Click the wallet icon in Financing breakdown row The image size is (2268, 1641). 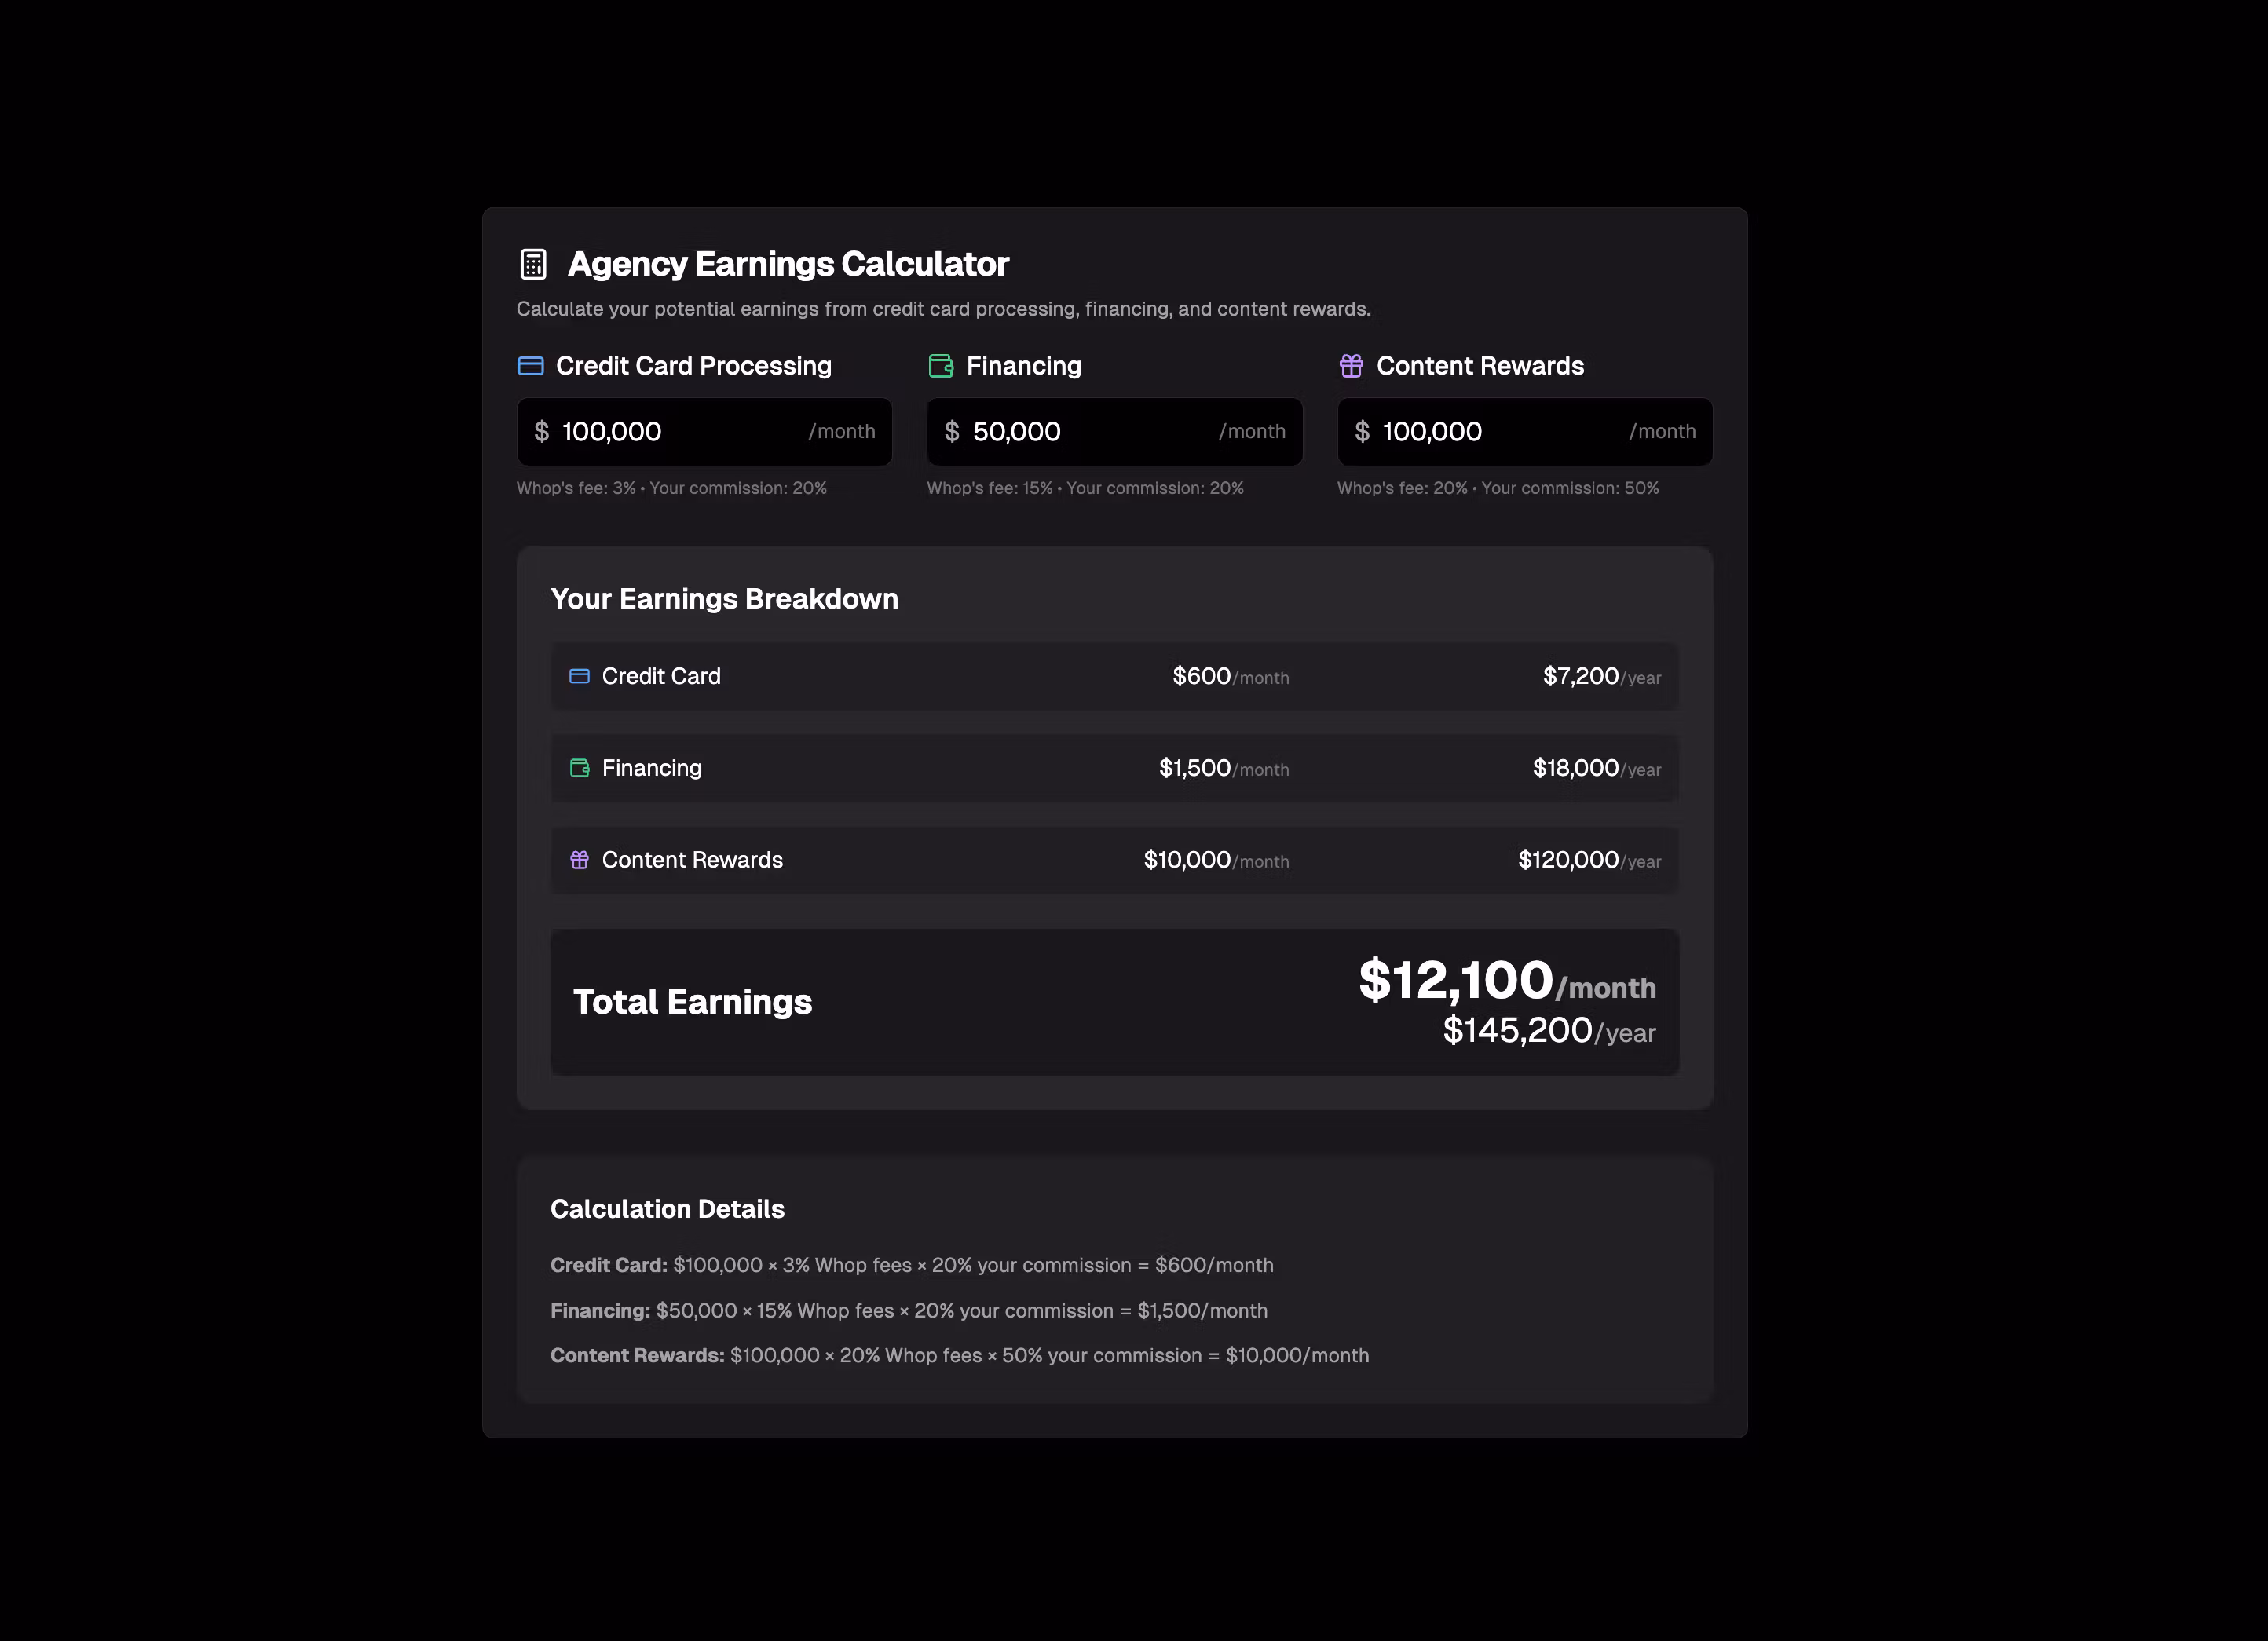click(x=579, y=768)
